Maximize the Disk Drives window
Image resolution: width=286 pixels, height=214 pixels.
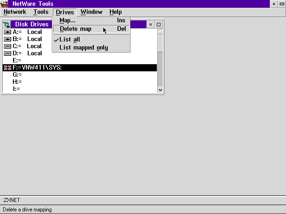pyautogui.click(x=159, y=25)
